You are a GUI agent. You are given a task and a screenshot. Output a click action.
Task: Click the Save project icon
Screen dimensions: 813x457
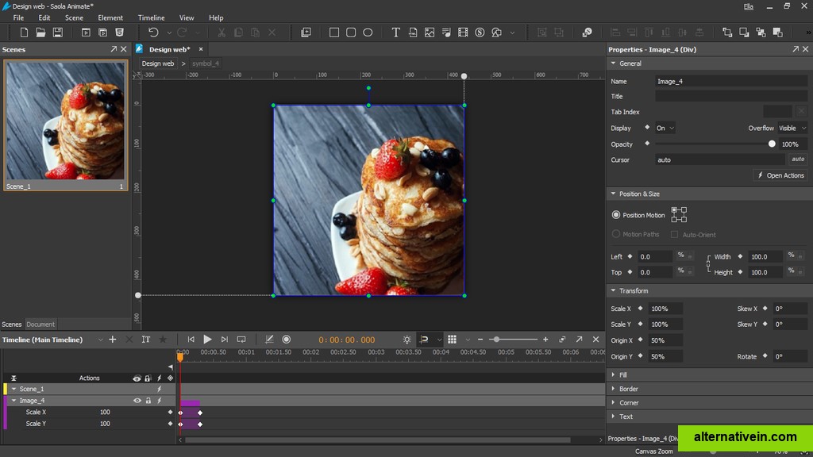pos(58,33)
